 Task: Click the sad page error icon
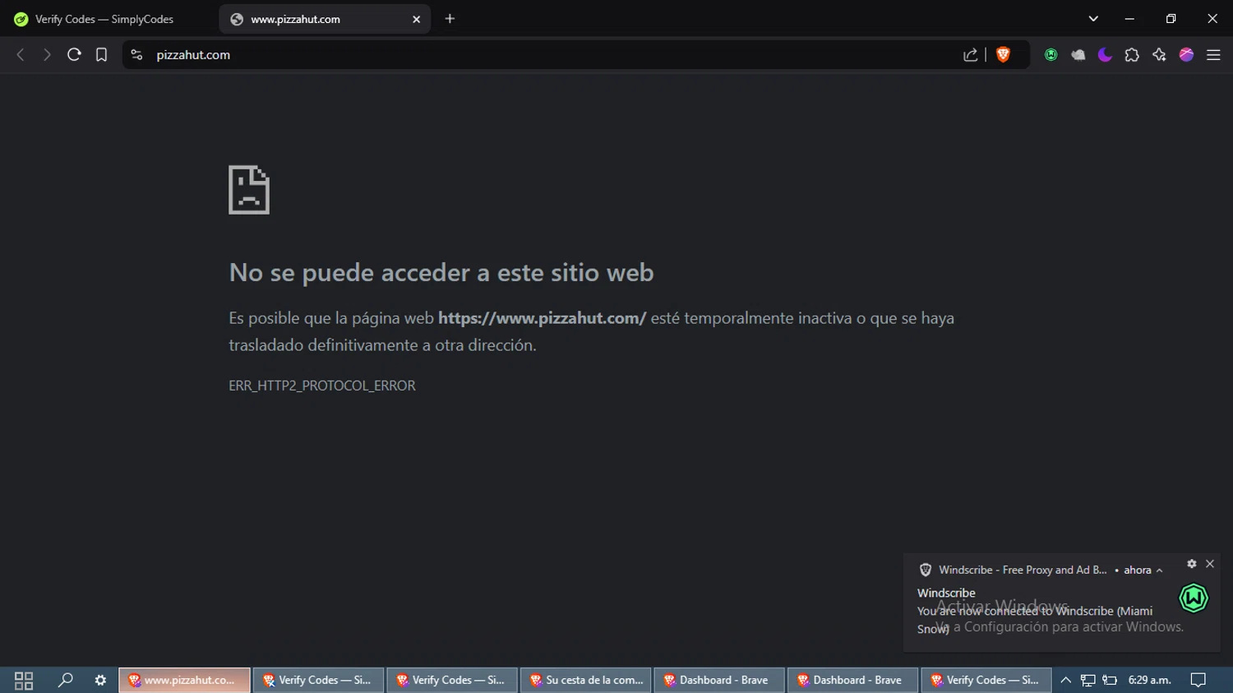point(249,190)
